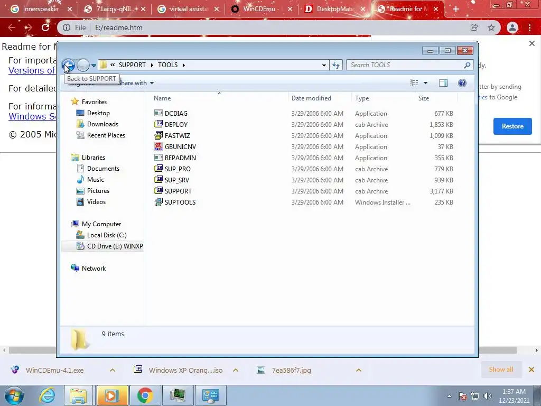
Task: Select the SUP_SRV cab archive
Action: click(x=176, y=180)
